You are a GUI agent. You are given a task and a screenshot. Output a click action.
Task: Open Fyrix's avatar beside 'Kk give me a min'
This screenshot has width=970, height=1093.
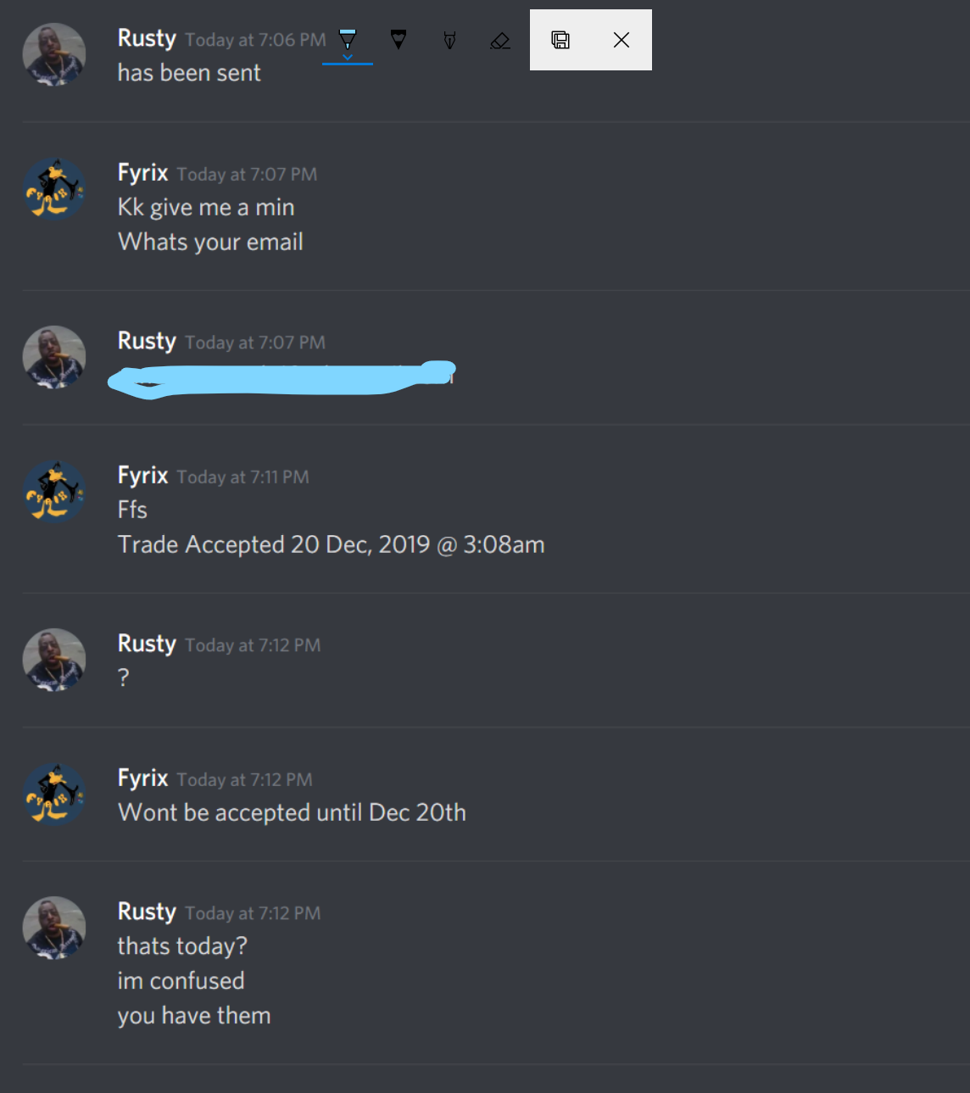[x=54, y=189]
